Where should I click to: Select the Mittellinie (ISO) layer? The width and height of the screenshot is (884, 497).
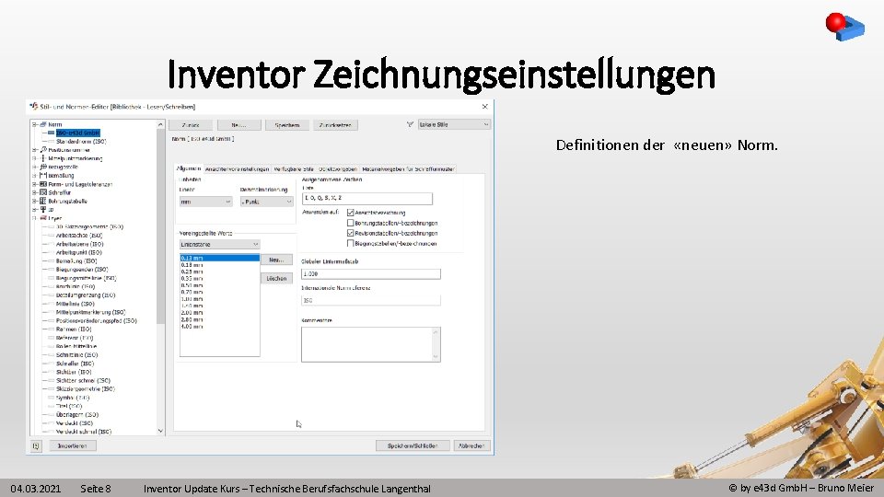tap(75, 304)
